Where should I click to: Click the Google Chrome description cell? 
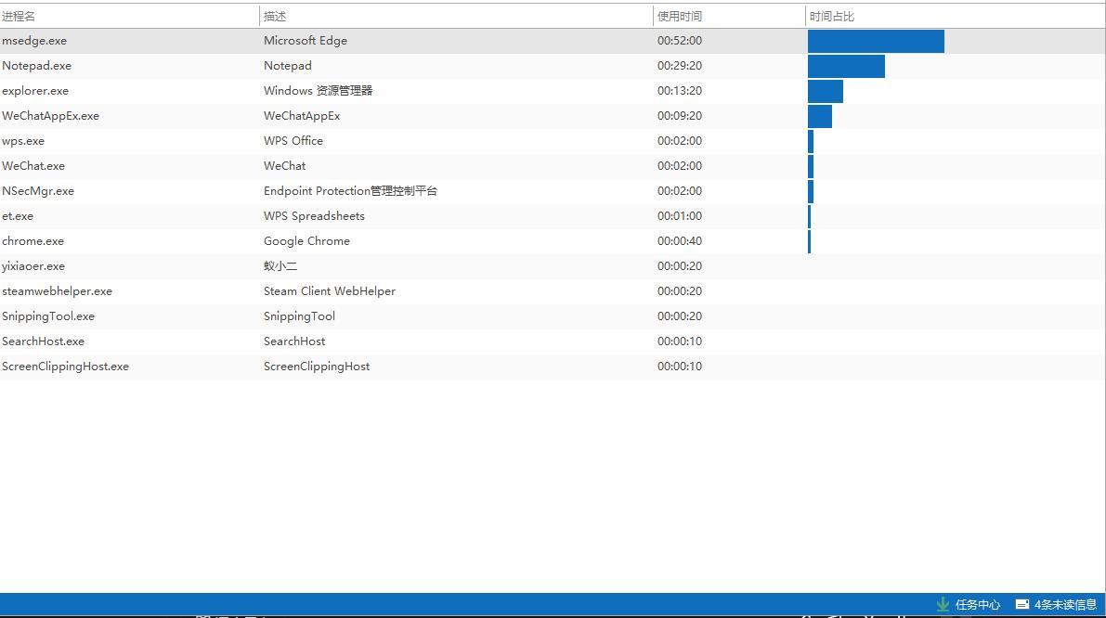tap(306, 241)
